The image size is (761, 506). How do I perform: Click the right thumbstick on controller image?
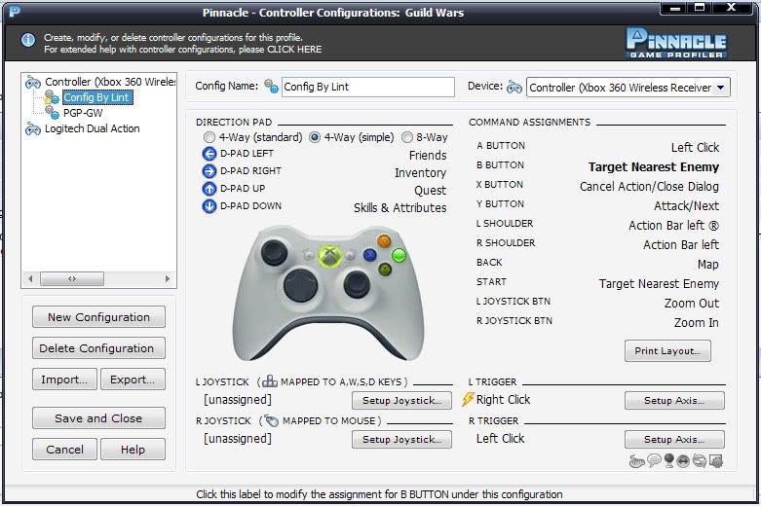pyautogui.click(x=357, y=284)
